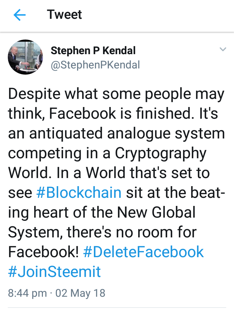The image size is (234, 311).
Task: Tap the back arrow icon
Action: pyautogui.click(x=20, y=15)
